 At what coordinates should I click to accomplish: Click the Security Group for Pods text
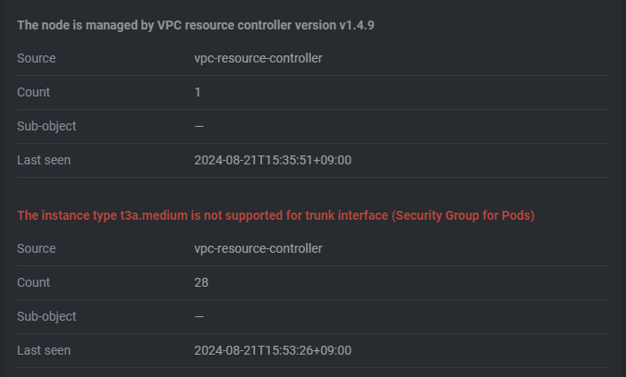(463, 215)
